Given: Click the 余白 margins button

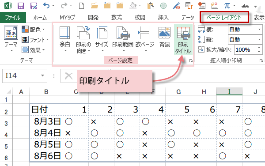Looking at the screenshot, I should pos(65,39).
